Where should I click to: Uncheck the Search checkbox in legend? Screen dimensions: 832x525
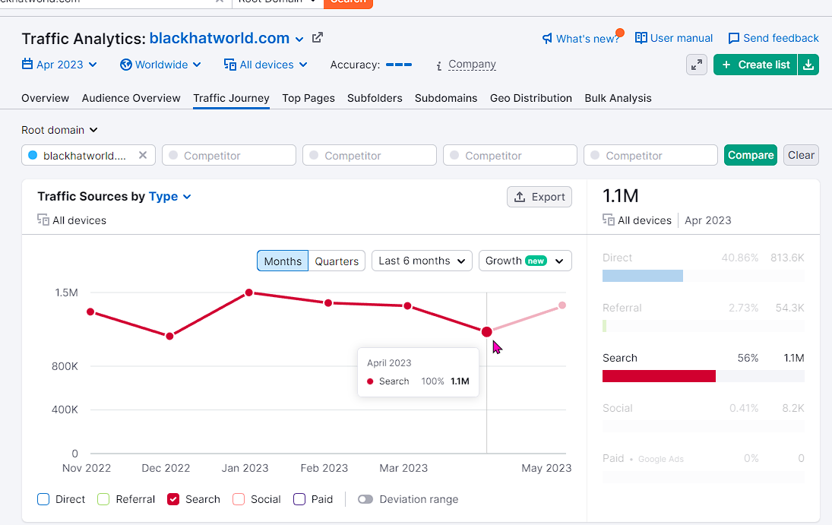(x=173, y=499)
